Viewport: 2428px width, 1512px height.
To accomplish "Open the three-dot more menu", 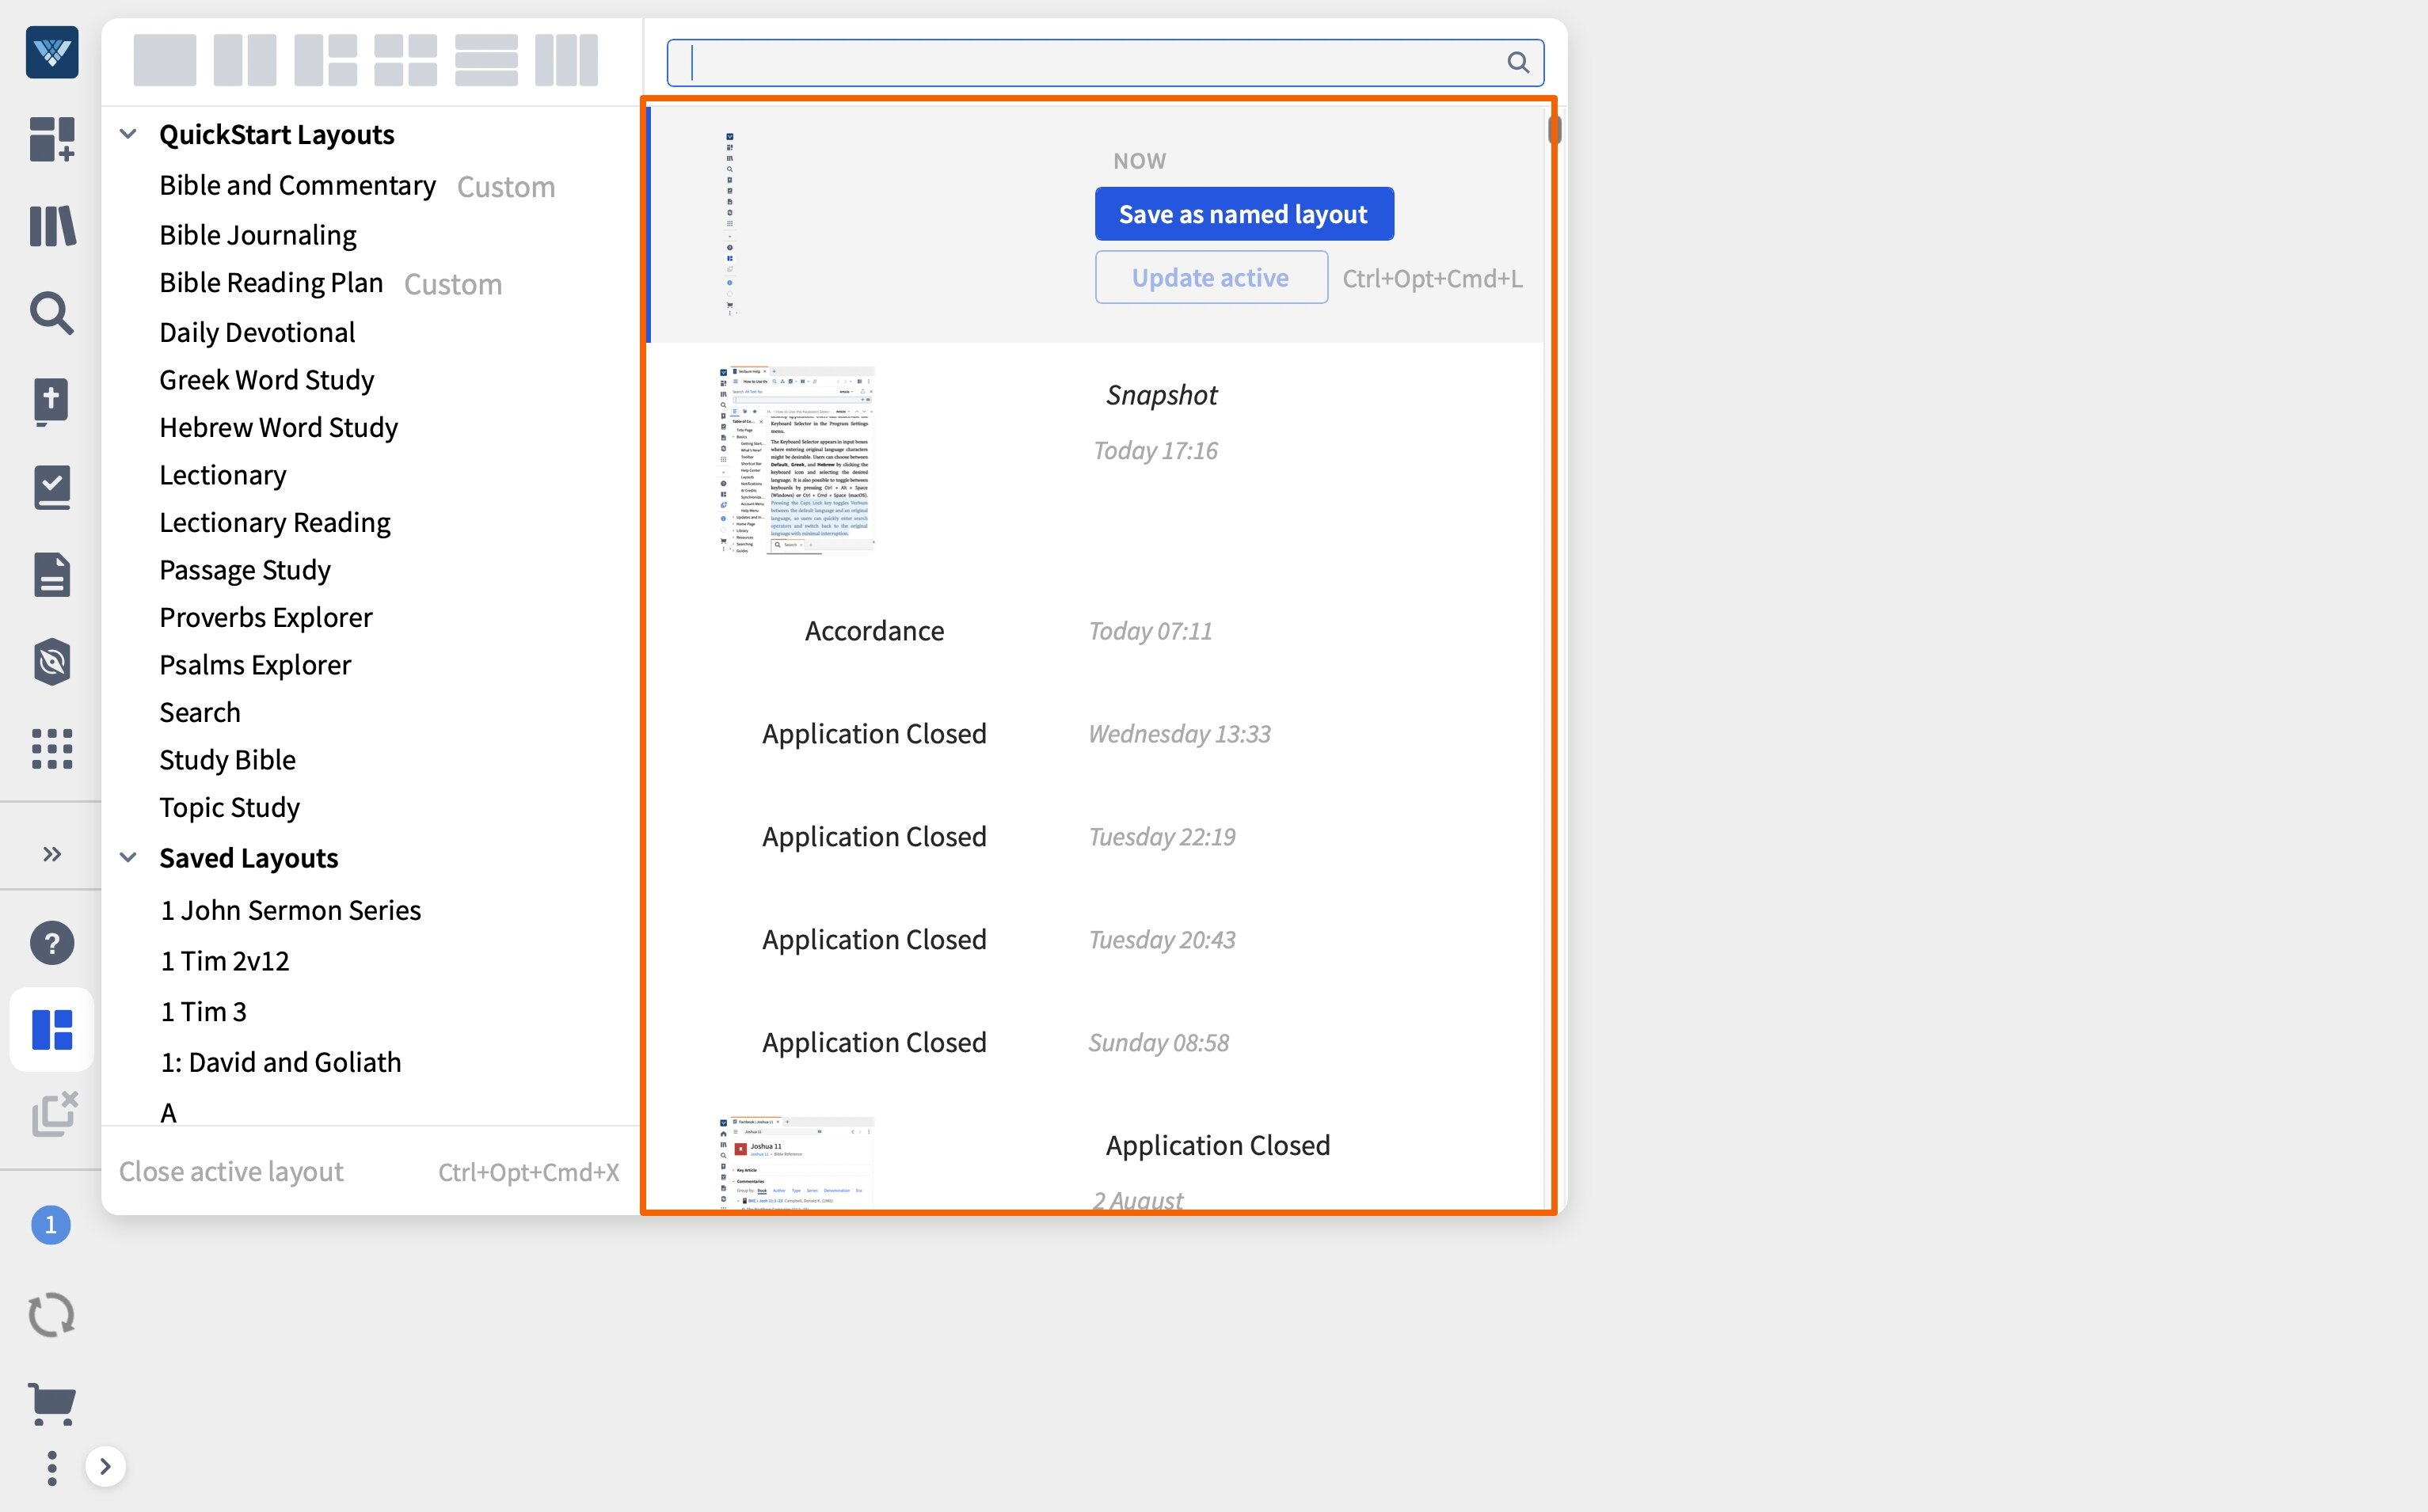I will tap(52, 1468).
